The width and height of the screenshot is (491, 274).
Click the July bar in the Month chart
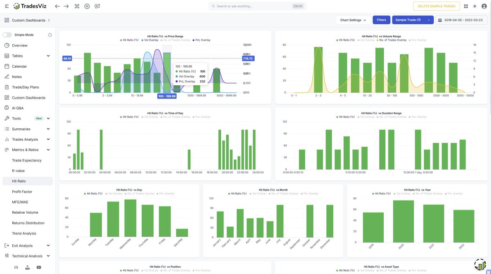(280, 221)
